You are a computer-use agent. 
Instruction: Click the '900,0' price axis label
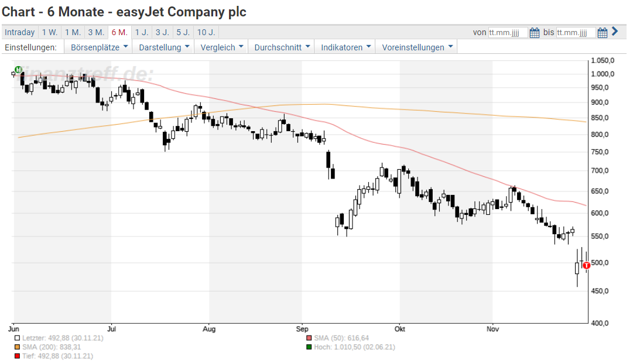[600, 102]
